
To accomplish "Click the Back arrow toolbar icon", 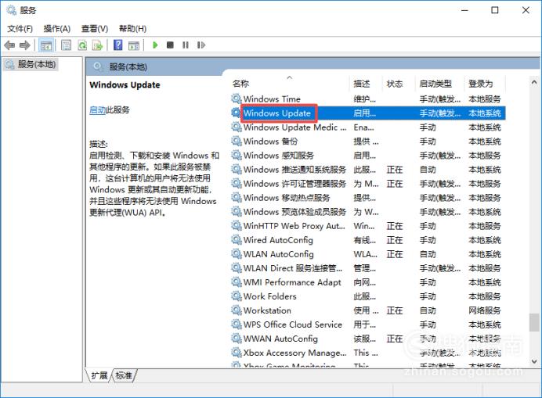I will [9, 45].
